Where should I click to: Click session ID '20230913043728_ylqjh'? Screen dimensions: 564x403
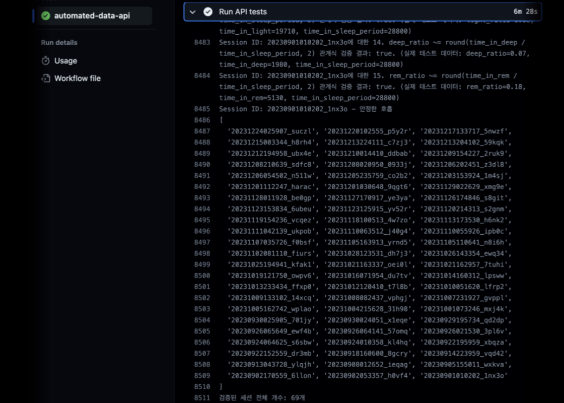tap(271, 364)
